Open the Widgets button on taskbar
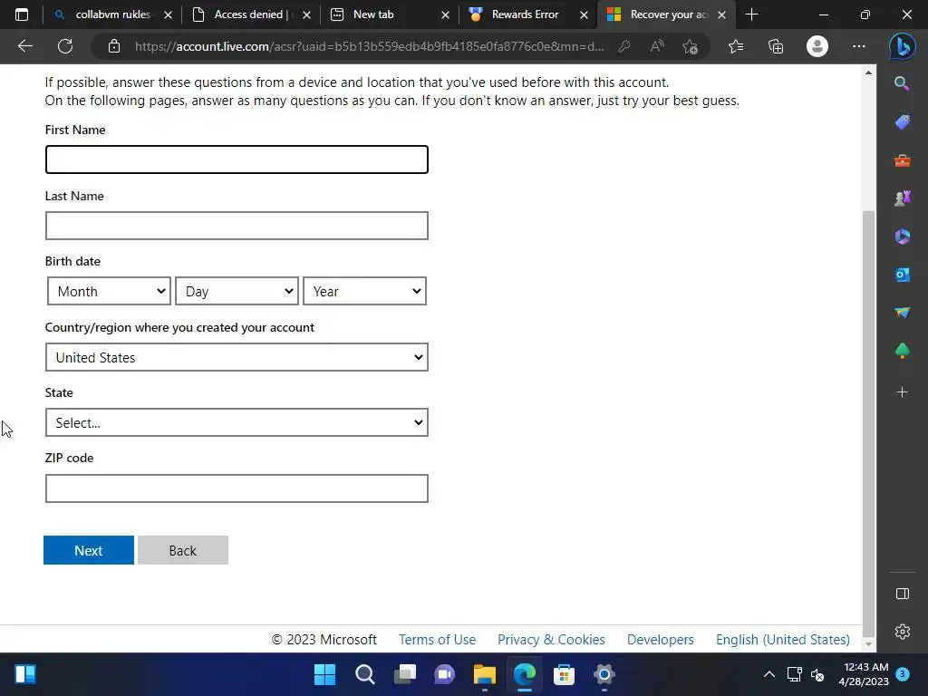 tap(24, 674)
